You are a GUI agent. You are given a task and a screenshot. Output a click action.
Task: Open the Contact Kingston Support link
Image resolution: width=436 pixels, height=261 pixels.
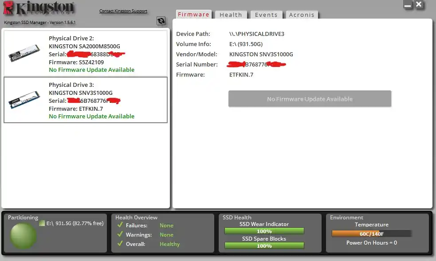click(x=123, y=11)
